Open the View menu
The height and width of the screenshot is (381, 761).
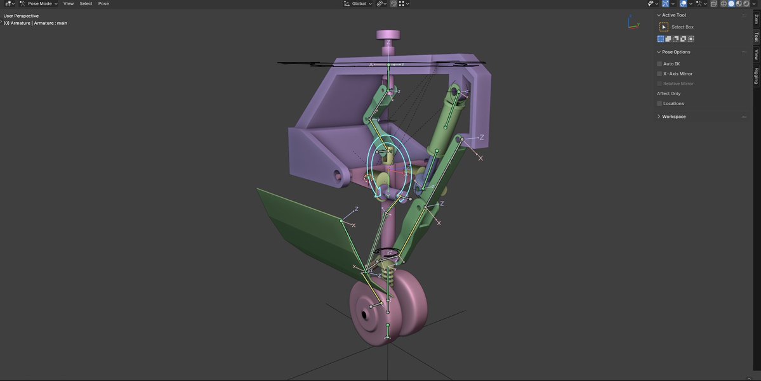tap(69, 3)
